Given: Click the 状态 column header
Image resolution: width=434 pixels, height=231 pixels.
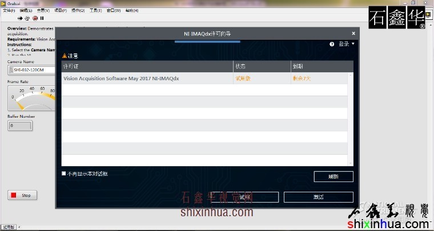Looking at the screenshot, I should 262,67.
